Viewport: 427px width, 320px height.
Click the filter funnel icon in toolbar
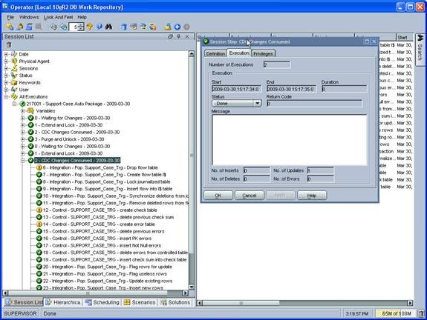click(89, 27)
